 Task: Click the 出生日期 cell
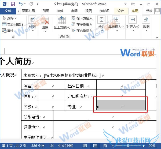(x=81, y=85)
